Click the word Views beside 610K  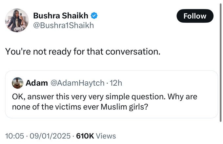[x=106, y=135]
